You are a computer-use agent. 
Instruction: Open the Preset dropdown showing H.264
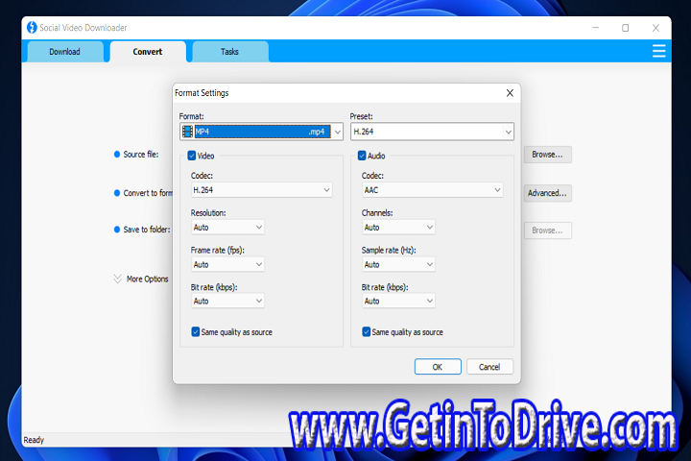tap(432, 132)
